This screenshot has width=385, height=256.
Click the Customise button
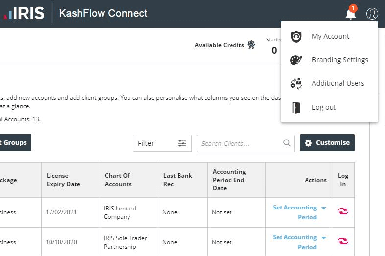(327, 143)
